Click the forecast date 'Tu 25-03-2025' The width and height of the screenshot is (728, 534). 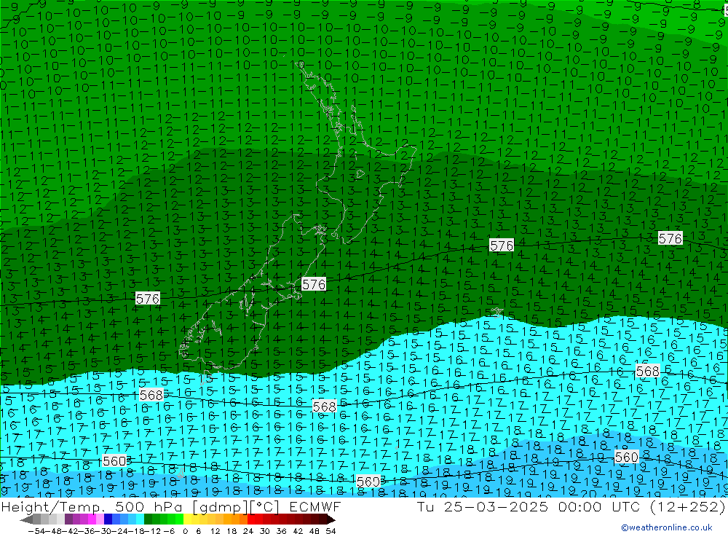pos(483,506)
